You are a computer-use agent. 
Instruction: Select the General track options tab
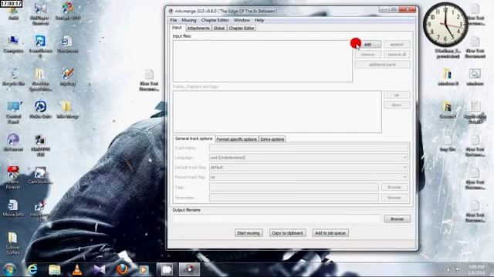click(x=194, y=138)
